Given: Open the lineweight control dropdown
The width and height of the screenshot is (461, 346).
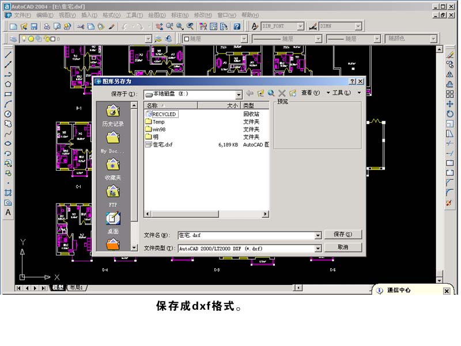Looking at the screenshot, I should (x=377, y=39).
